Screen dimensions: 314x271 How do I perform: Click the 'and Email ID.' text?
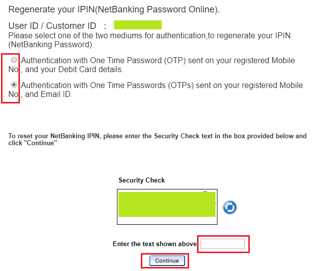pos(49,94)
